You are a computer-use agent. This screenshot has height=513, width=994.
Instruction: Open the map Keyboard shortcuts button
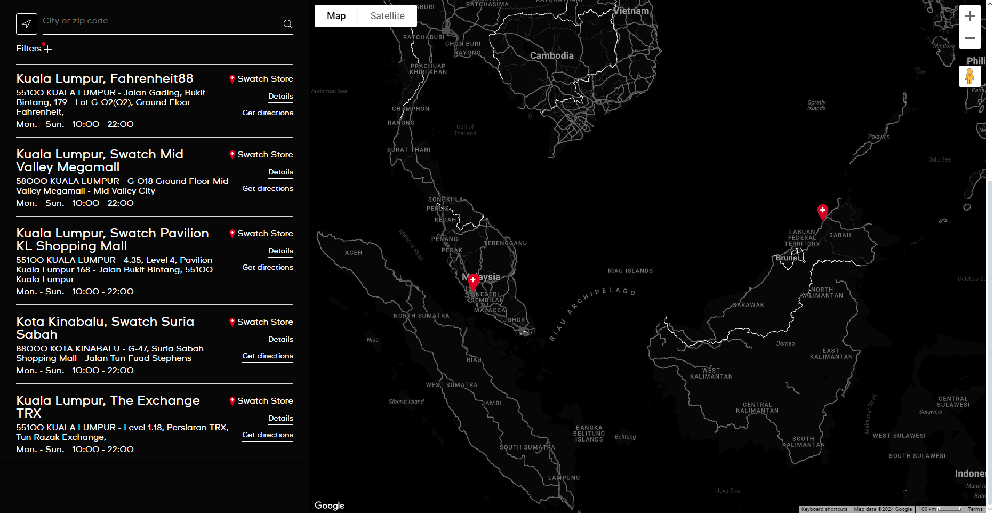point(824,509)
